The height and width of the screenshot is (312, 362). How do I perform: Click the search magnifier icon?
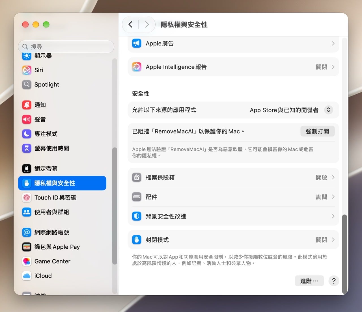pyautogui.click(x=25, y=47)
